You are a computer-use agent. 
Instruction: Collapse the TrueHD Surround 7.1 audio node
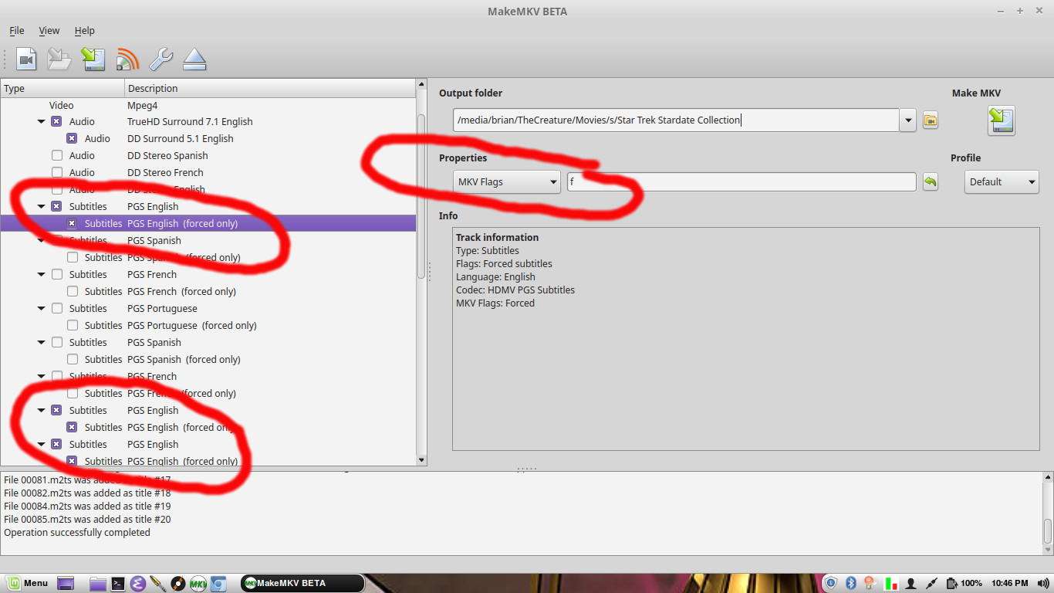(41, 122)
